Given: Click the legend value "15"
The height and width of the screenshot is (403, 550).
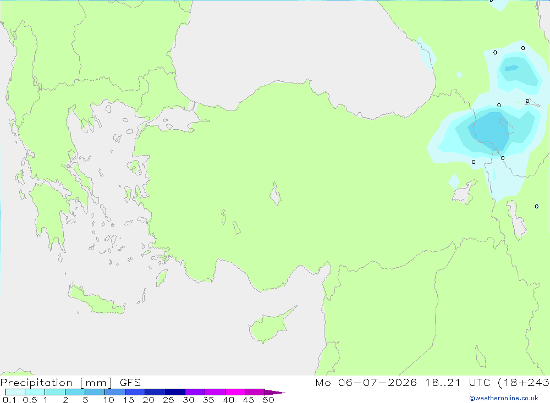Looking at the screenshot, I should 129,400.
